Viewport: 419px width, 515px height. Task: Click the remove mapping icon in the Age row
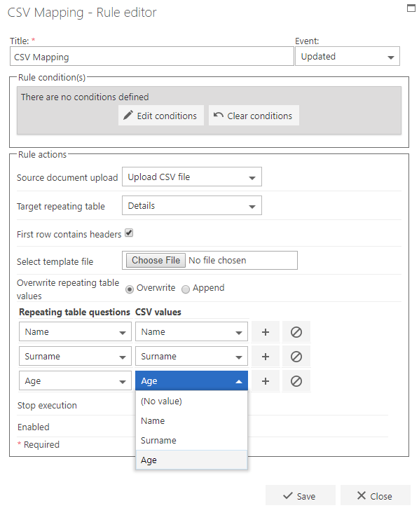(296, 381)
